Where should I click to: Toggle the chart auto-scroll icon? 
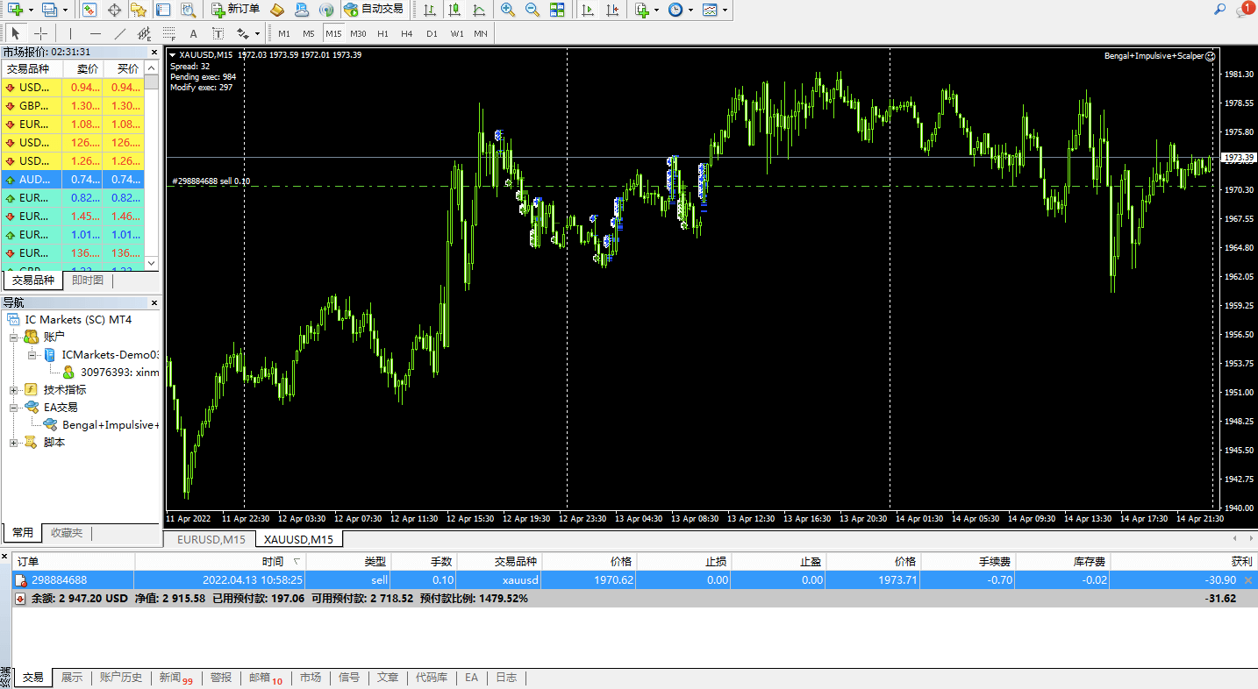[588, 10]
